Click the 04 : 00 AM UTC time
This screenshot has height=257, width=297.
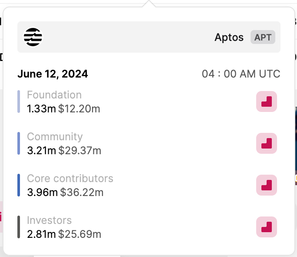tap(241, 74)
